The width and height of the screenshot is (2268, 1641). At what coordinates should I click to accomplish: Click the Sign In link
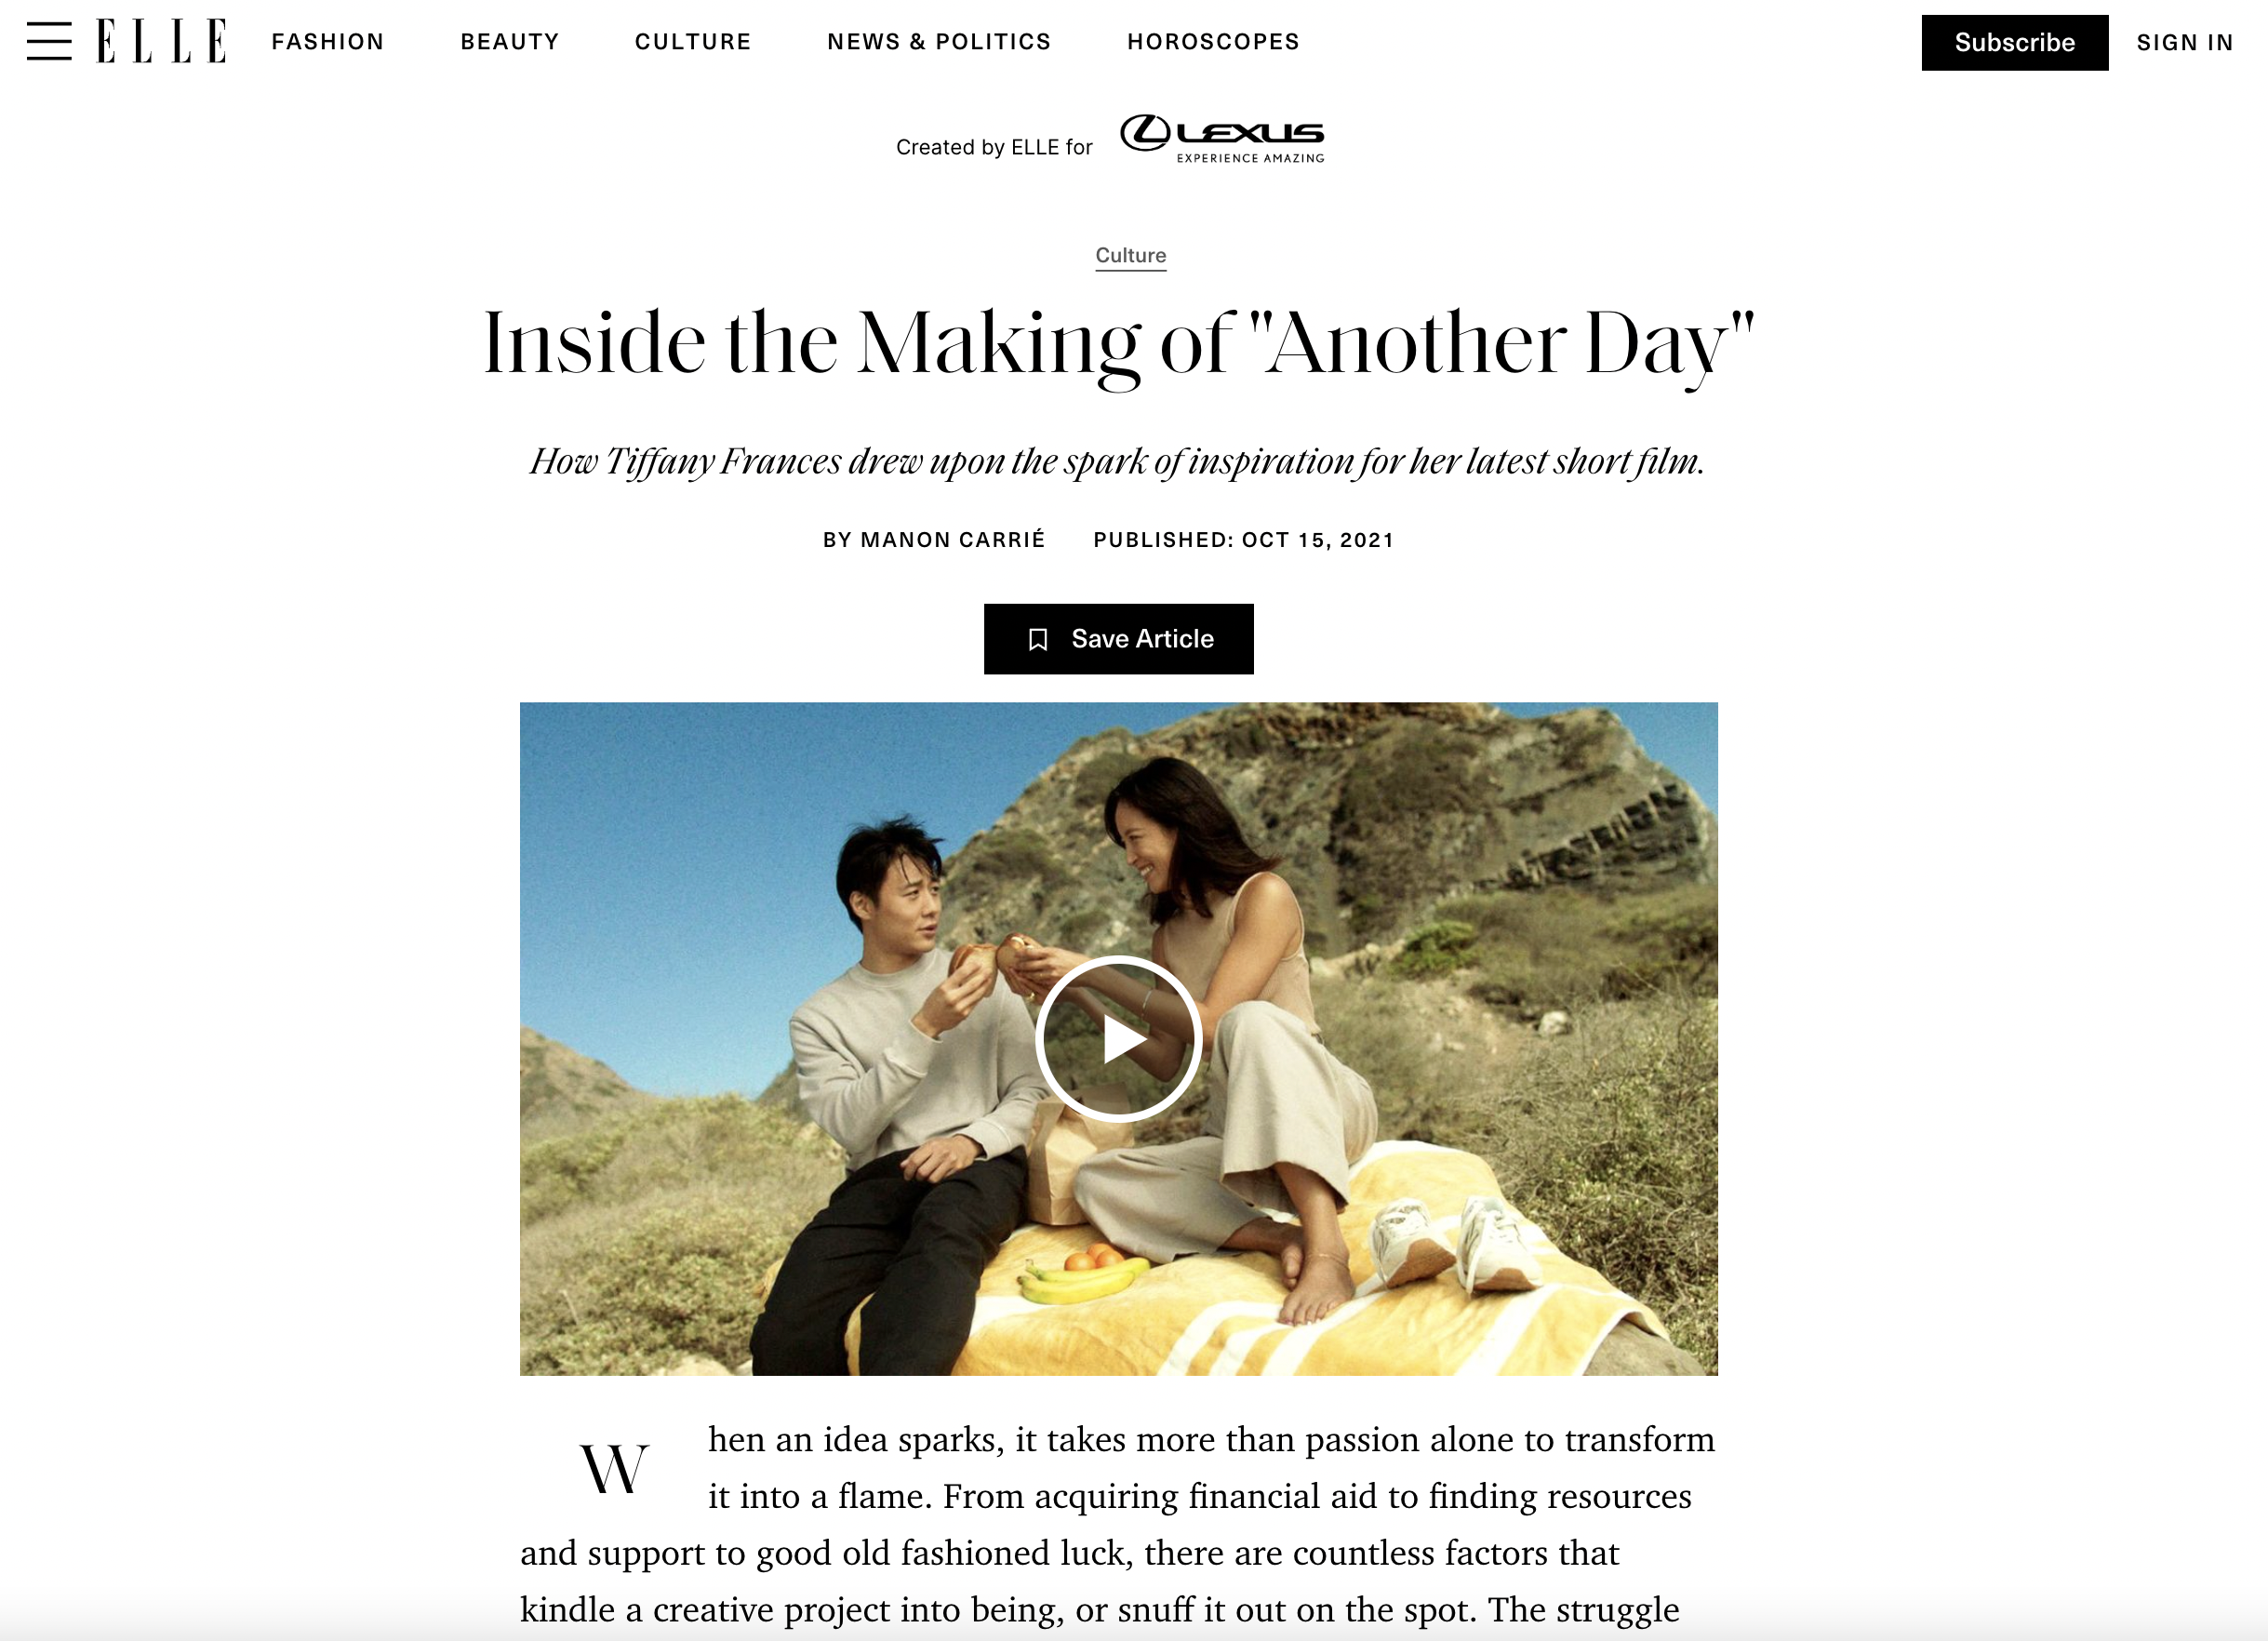pos(2184,43)
